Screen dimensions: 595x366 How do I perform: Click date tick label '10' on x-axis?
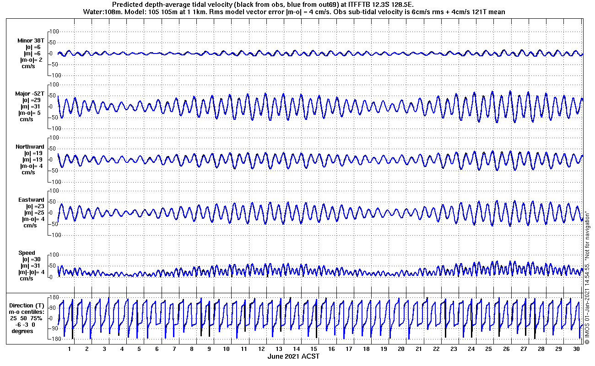tap(227, 349)
